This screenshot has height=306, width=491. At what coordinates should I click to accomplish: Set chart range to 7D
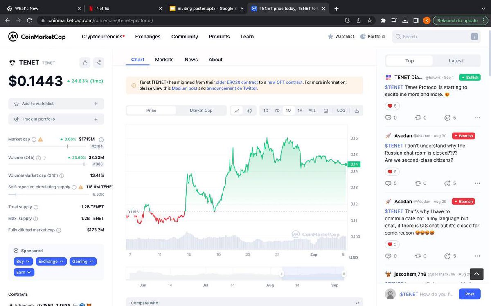point(277,111)
